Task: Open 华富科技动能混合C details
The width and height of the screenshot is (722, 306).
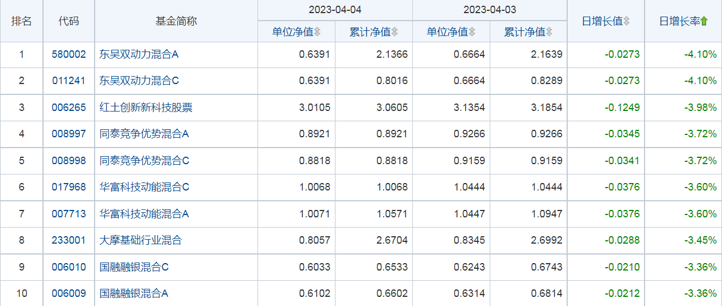Action: (145, 187)
